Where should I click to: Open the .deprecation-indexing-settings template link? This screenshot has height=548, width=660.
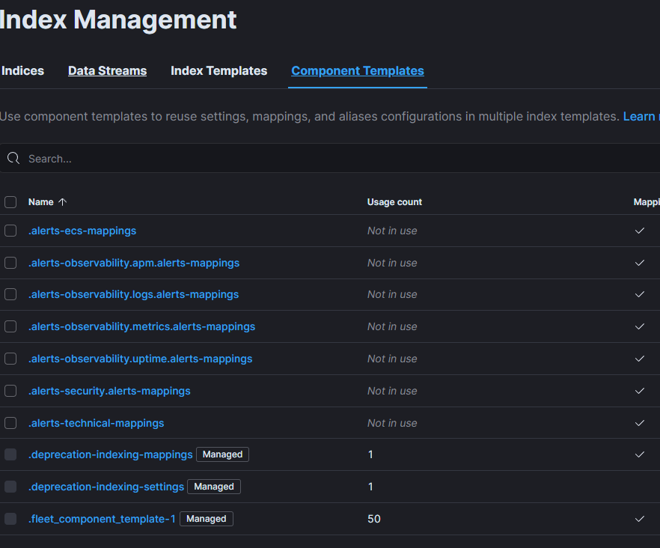point(106,487)
